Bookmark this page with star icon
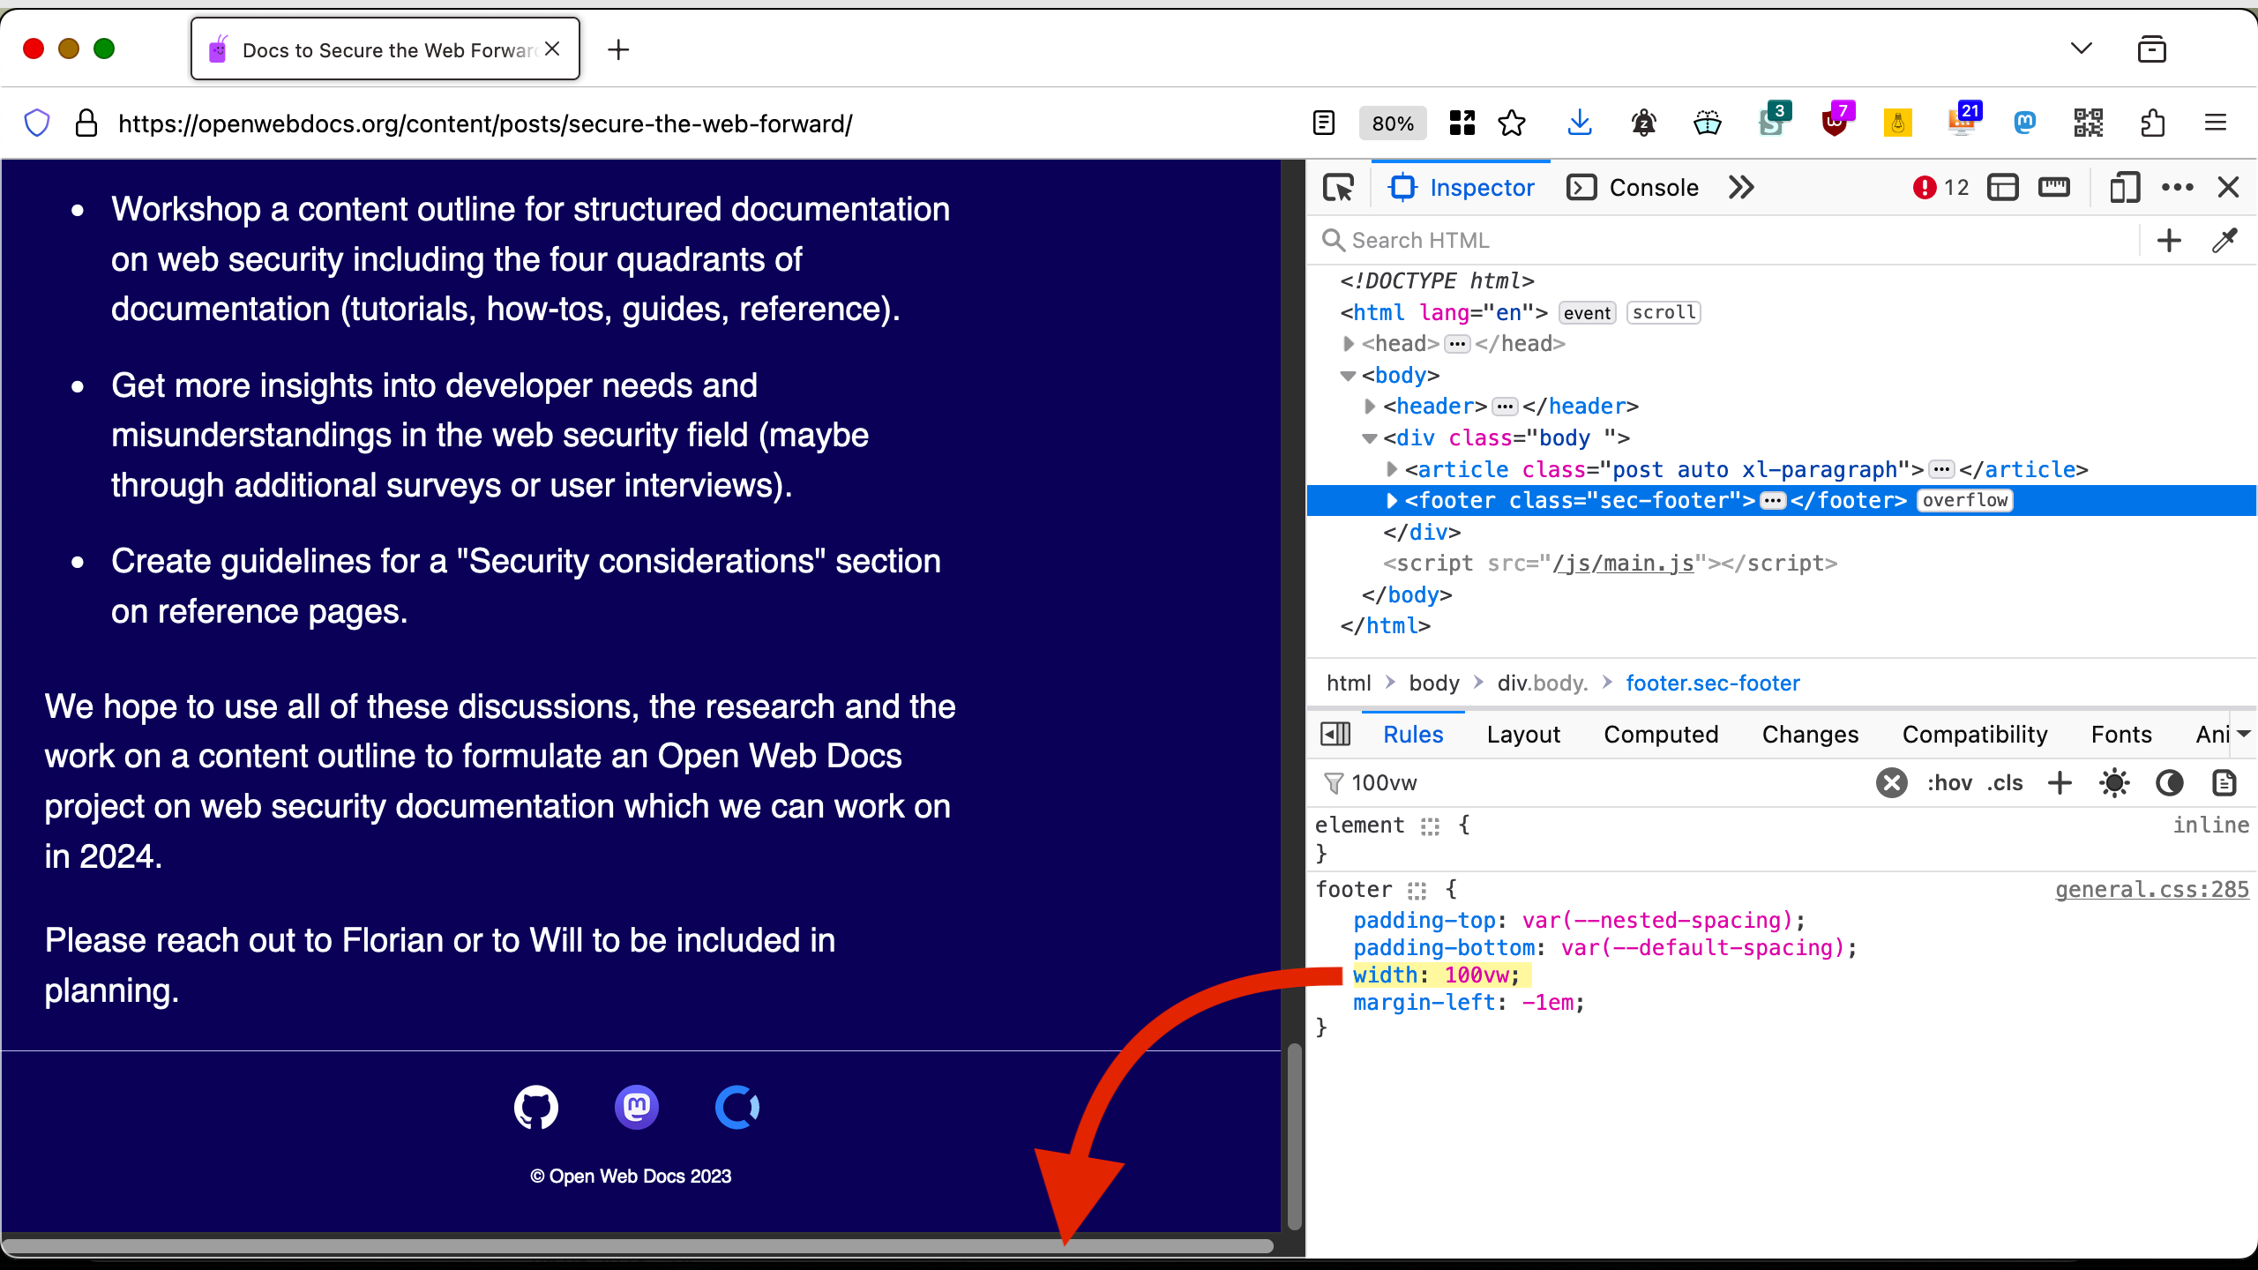Screen dimensions: 2258x1270 pyautogui.click(x=1512, y=123)
